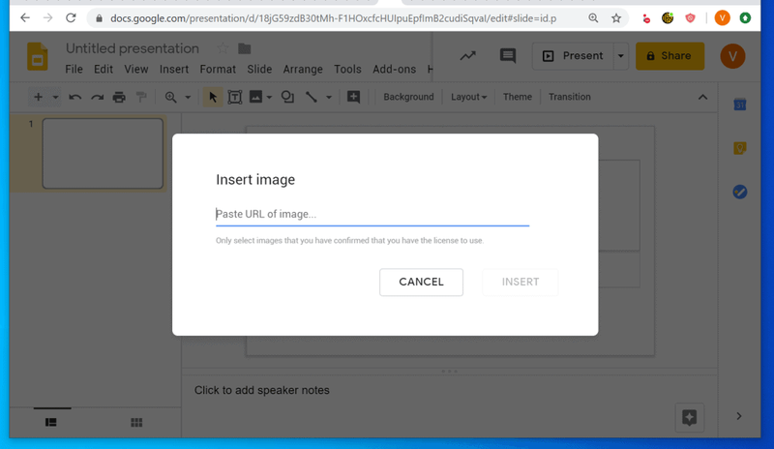The width and height of the screenshot is (774, 449).
Task: Add a comment from toolbar
Action: pos(353,97)
